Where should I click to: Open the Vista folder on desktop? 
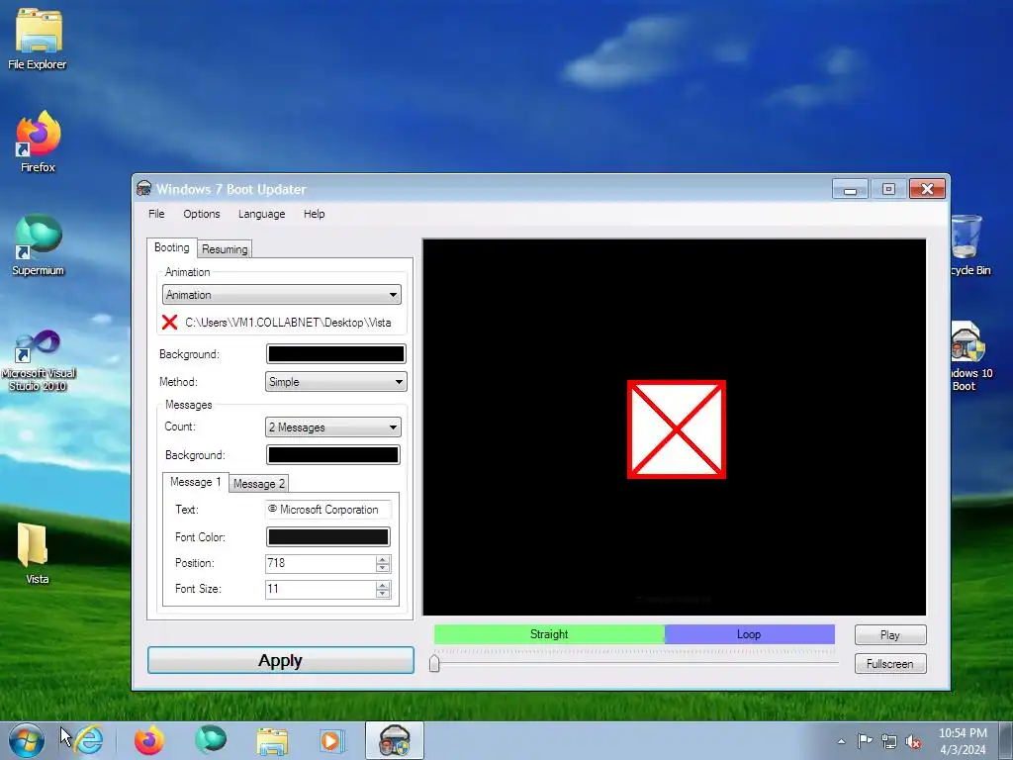click(37, 553)
